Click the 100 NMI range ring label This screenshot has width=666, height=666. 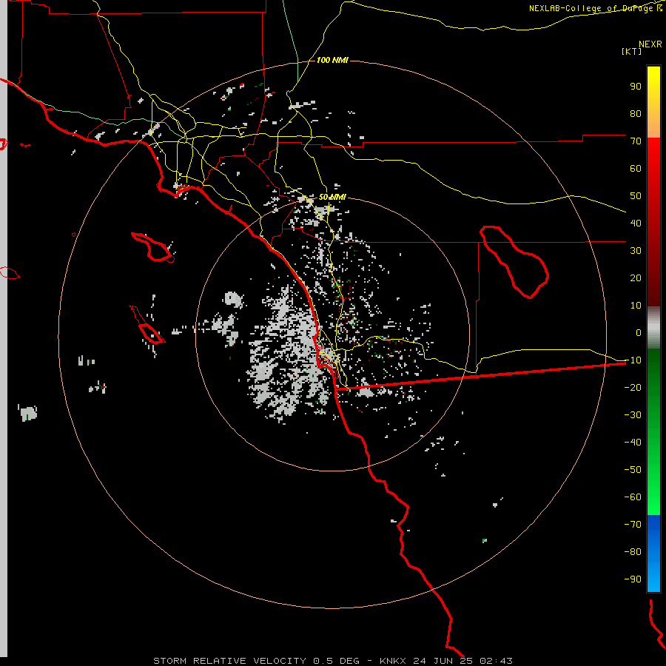(x=332, y=60)
